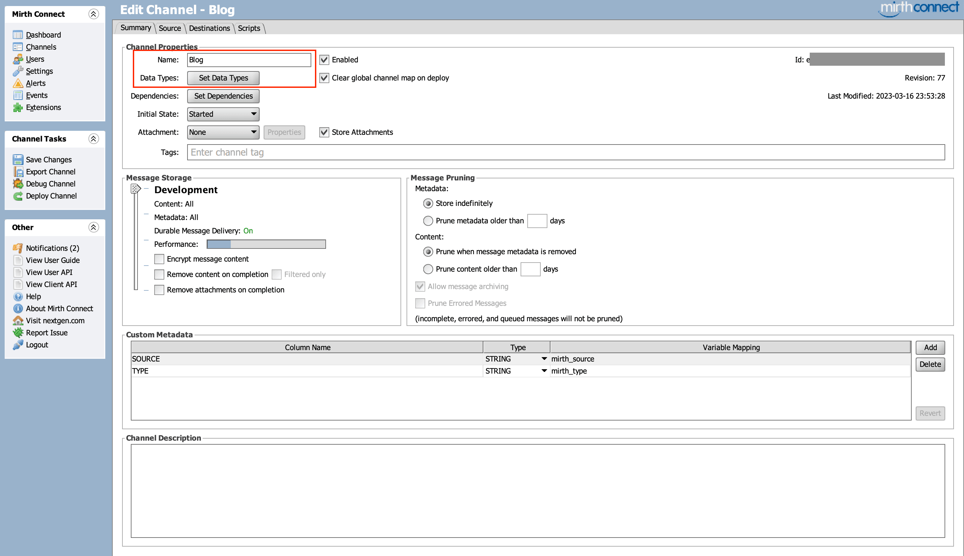Screen dimensions: 964x556
Task: Click the Tags input field
Action: pos(566,152)
